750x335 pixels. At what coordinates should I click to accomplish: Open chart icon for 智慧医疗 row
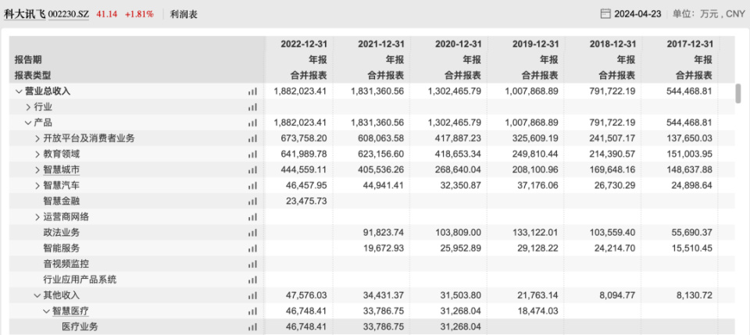pos(252,311)
